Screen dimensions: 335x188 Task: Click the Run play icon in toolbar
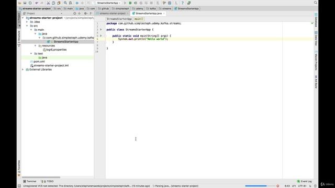point(125,3)
